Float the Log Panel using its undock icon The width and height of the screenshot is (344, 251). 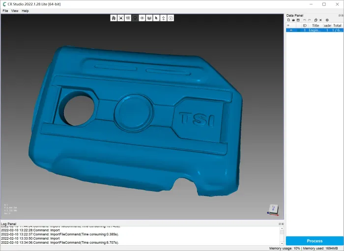(x=280, y=224)
